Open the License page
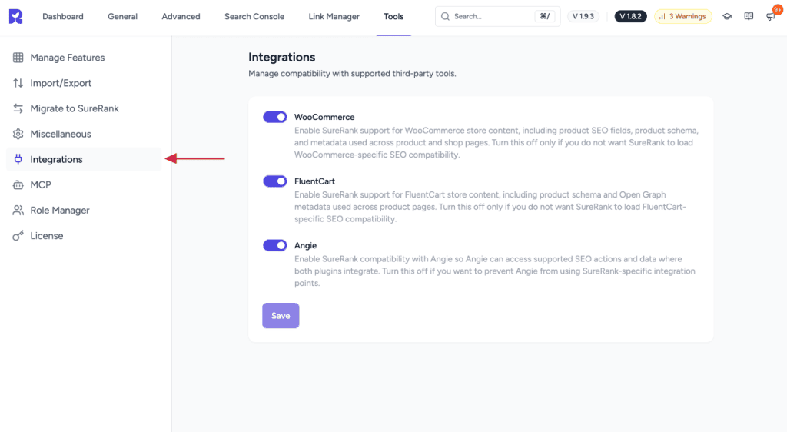The width and height of the screenshot is (787, 432). (x=84, y=236)
